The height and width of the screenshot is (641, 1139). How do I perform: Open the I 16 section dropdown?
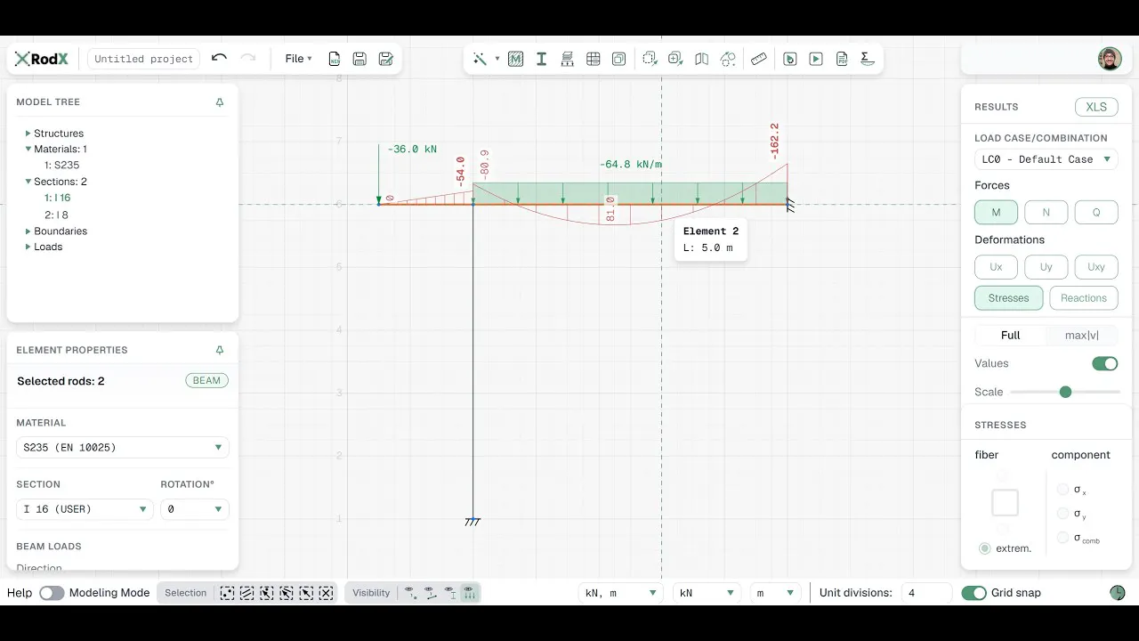(x=85, y=509)
